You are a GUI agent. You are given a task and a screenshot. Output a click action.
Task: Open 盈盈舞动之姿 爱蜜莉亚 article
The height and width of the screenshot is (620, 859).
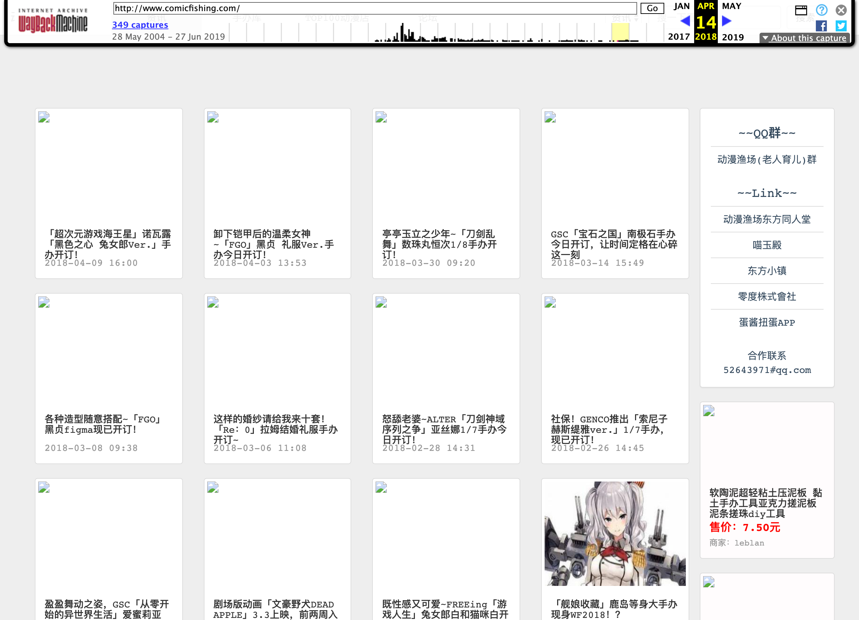(x=107, y=609)
